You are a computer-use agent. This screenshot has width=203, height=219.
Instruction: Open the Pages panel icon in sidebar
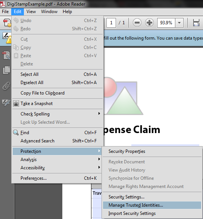6,70
